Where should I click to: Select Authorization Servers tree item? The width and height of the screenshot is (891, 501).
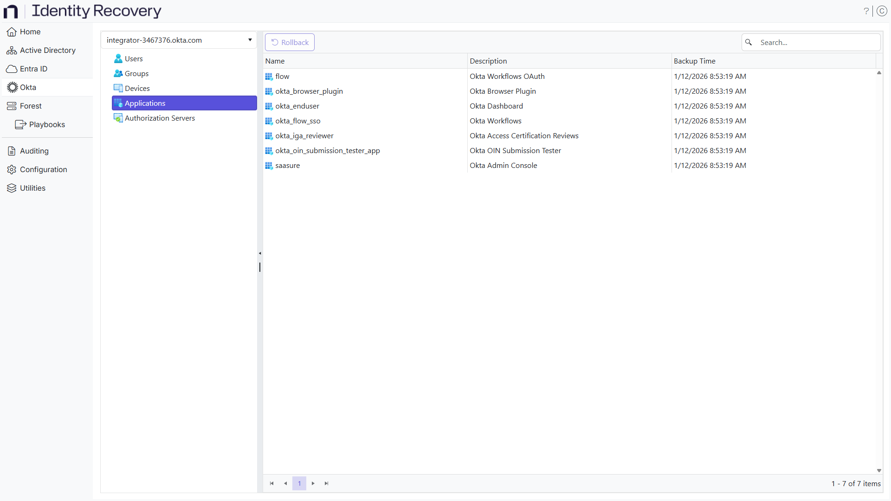point(160,118)
